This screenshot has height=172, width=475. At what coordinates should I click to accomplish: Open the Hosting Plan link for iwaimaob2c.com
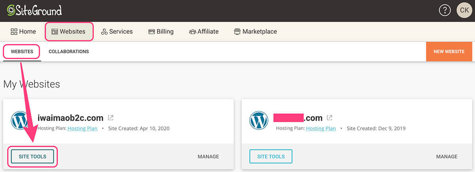coord(82,129)
